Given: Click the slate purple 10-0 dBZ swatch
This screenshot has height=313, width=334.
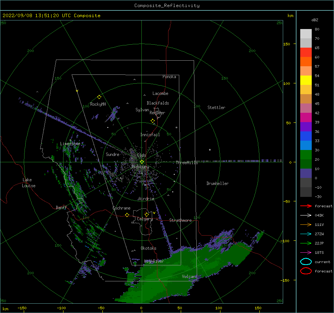Looking at the screenshot, I should (306, 173).
